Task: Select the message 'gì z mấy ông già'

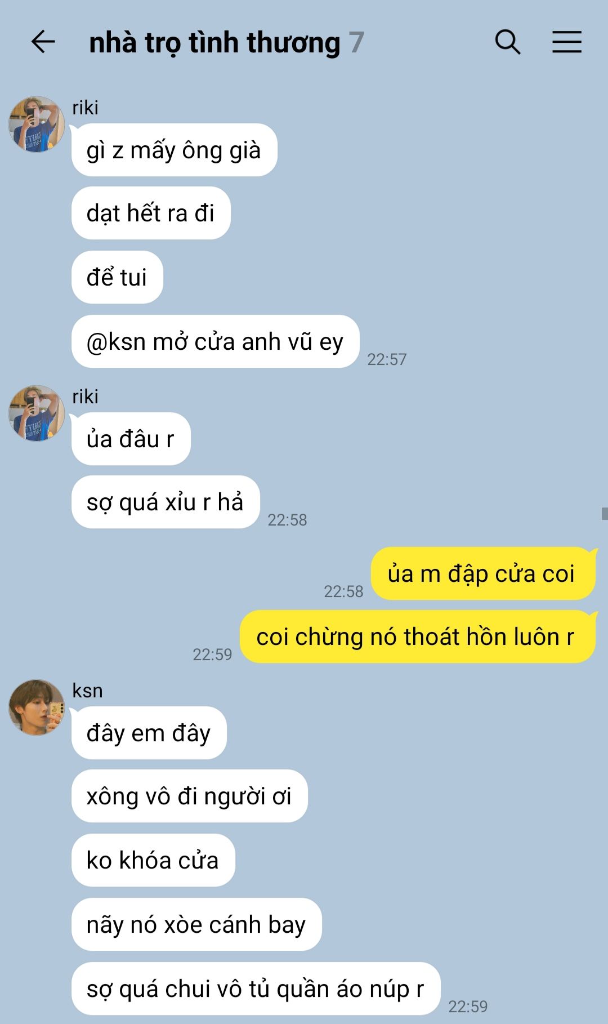Action: (174, 150)
